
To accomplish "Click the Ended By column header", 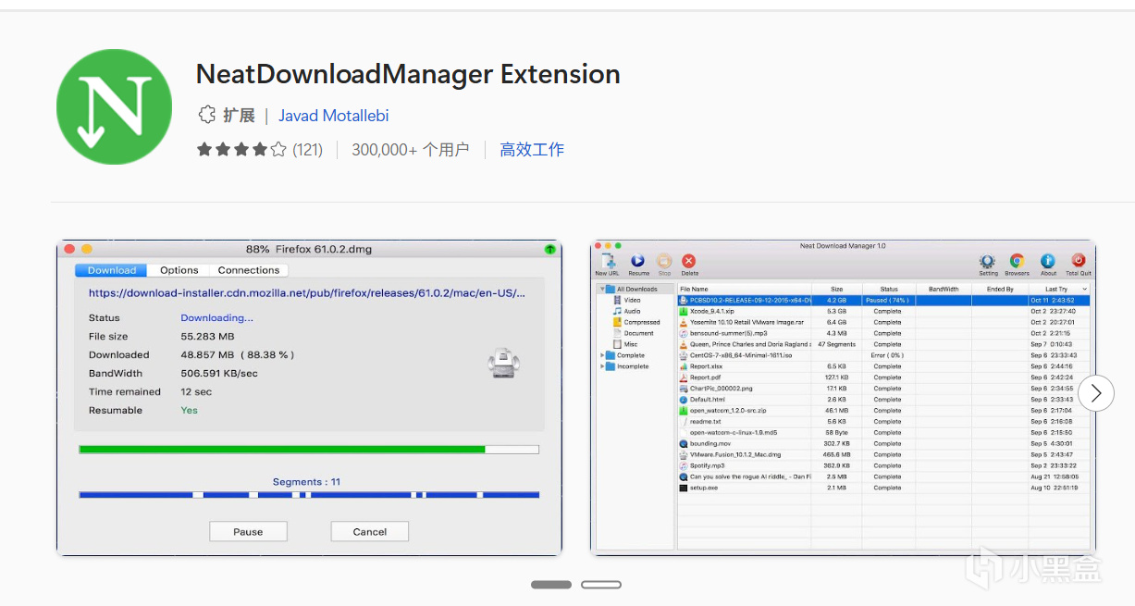I will pyautogui.click(x=1000, y=289).
